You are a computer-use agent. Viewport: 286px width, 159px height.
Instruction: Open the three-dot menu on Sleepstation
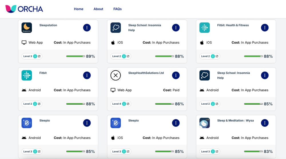coord(87,27)
